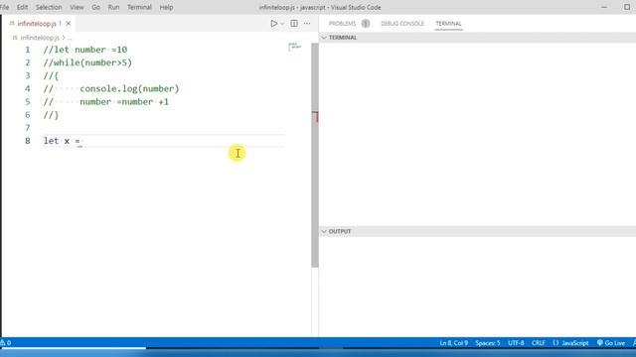
Task: Start Go Live server
Action: pos(611,343)
